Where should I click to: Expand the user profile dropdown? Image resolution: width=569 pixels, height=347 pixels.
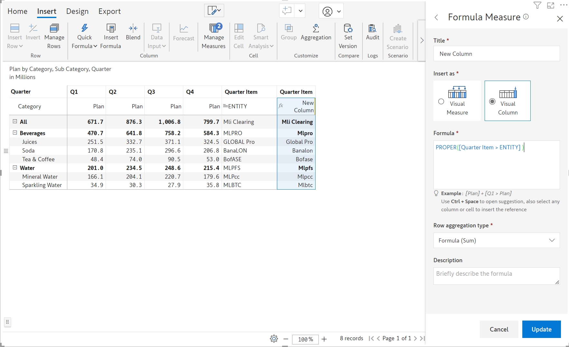coord(339,11)
